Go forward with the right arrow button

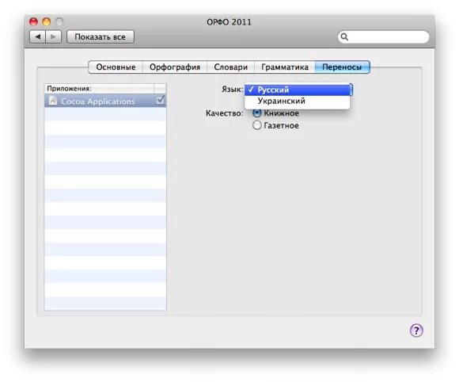click(54, 37)
